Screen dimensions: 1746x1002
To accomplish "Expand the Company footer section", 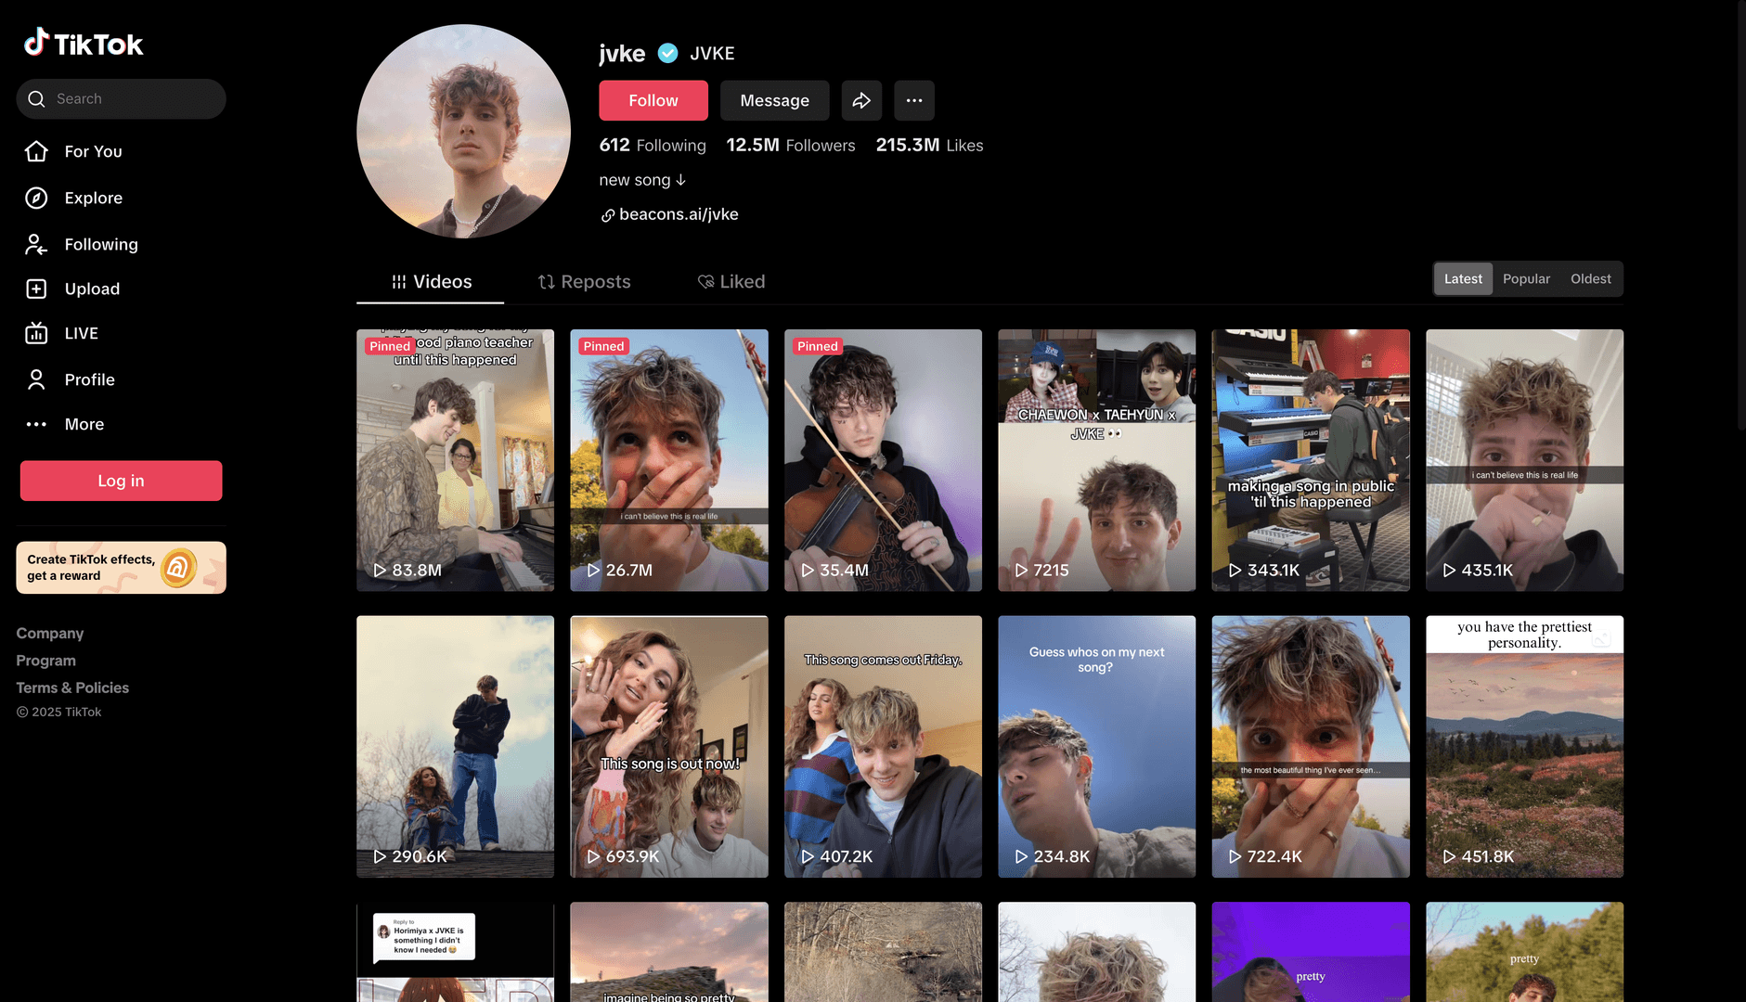I will coord(50,633).
